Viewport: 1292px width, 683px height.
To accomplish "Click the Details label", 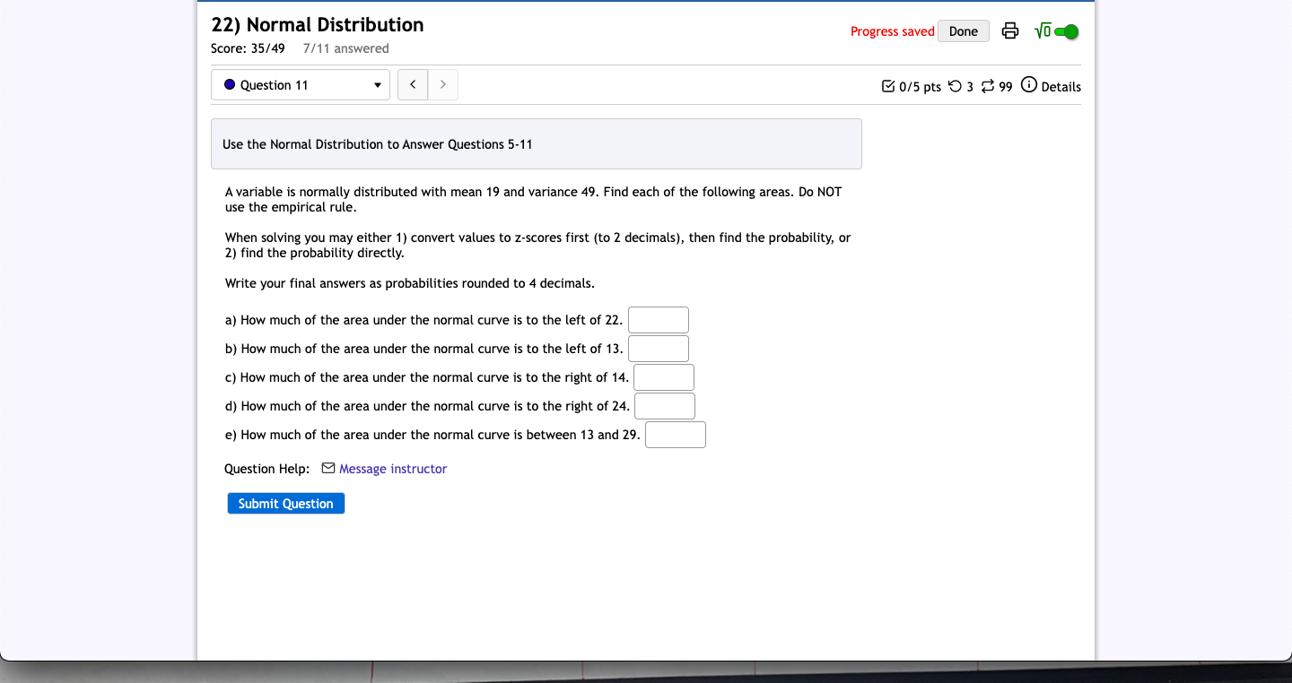I will point(1060,86).
